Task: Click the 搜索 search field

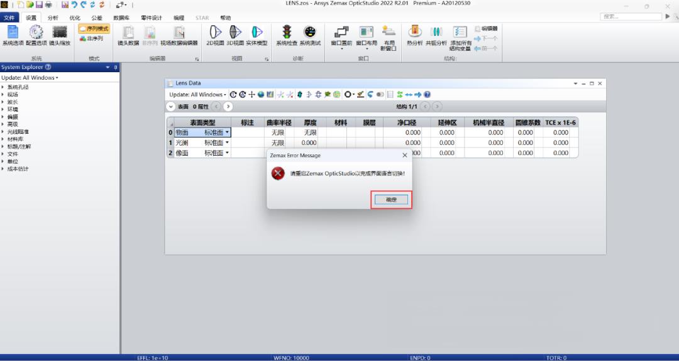Action: (631, 16)
